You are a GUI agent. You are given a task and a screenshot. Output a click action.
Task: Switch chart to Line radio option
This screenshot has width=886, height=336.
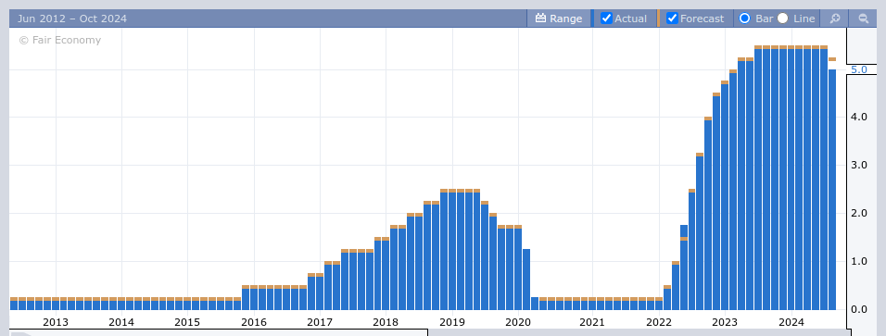point(782,19)
